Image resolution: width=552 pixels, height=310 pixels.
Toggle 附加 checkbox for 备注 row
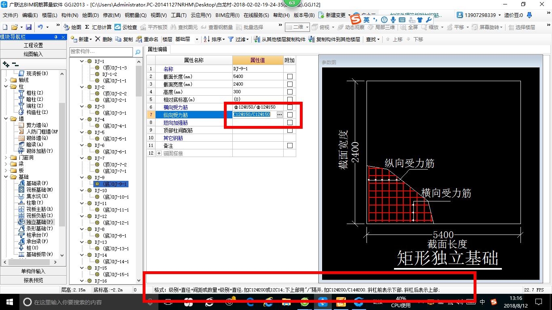tap(290, 145)
